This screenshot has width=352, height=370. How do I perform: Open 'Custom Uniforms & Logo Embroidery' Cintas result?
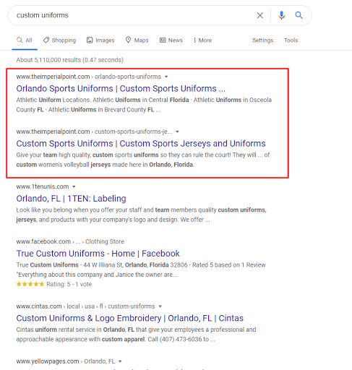pyautogui.click(x=130, y=318)
